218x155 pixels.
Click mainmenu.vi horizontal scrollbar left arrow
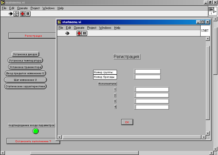click(x=2, y=153)
